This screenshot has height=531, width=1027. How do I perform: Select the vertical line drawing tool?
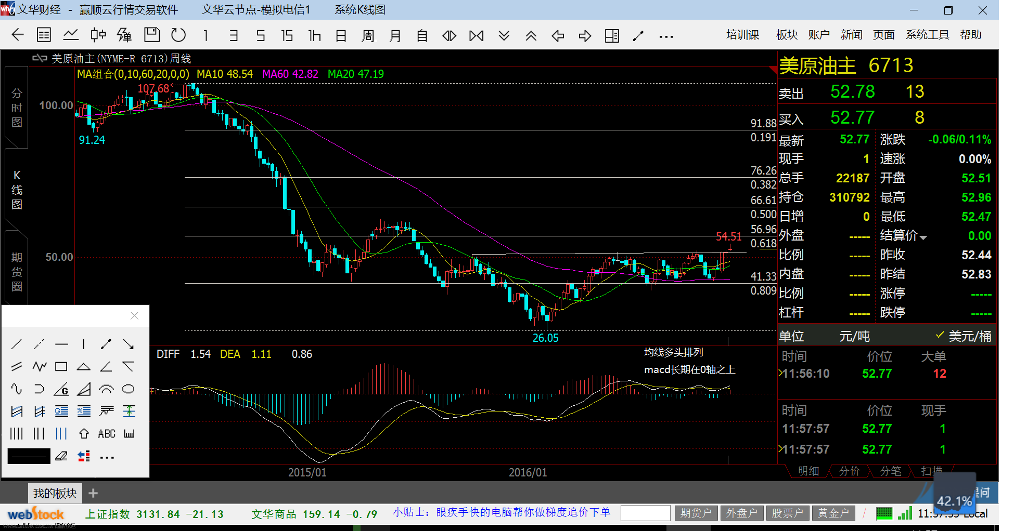(84, 344)
